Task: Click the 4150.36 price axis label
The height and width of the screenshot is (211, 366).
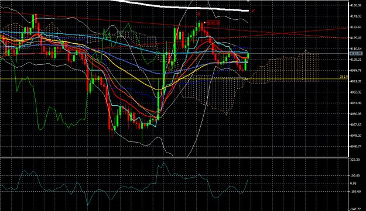Action: 355,5
